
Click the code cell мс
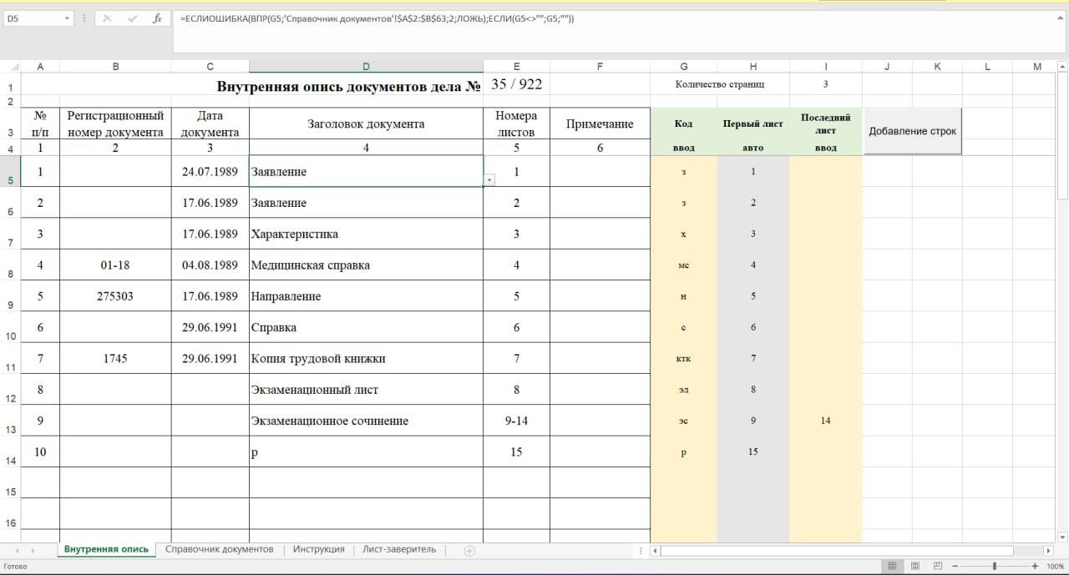(684, 265)
